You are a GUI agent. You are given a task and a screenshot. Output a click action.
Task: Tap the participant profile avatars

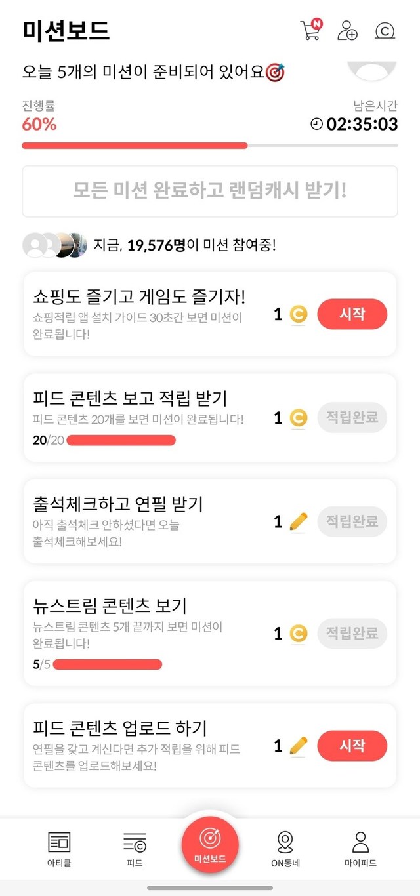(x=55, y=245)
